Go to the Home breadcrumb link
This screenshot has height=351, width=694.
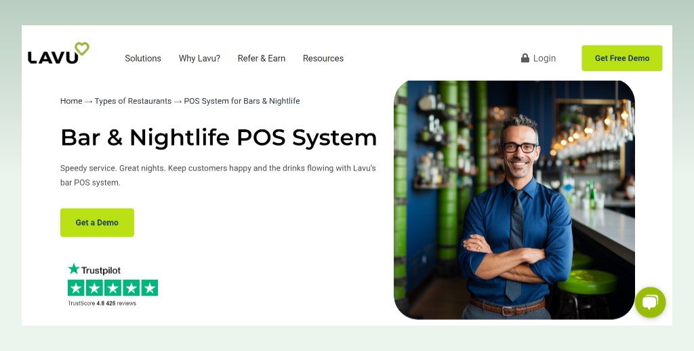[x=71, y=101]
